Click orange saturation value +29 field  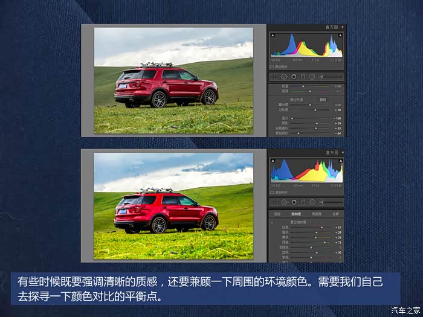(338, 232)
